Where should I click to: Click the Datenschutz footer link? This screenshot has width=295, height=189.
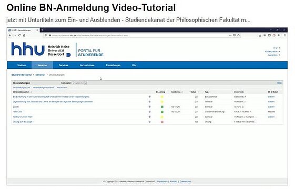[186, 182]
